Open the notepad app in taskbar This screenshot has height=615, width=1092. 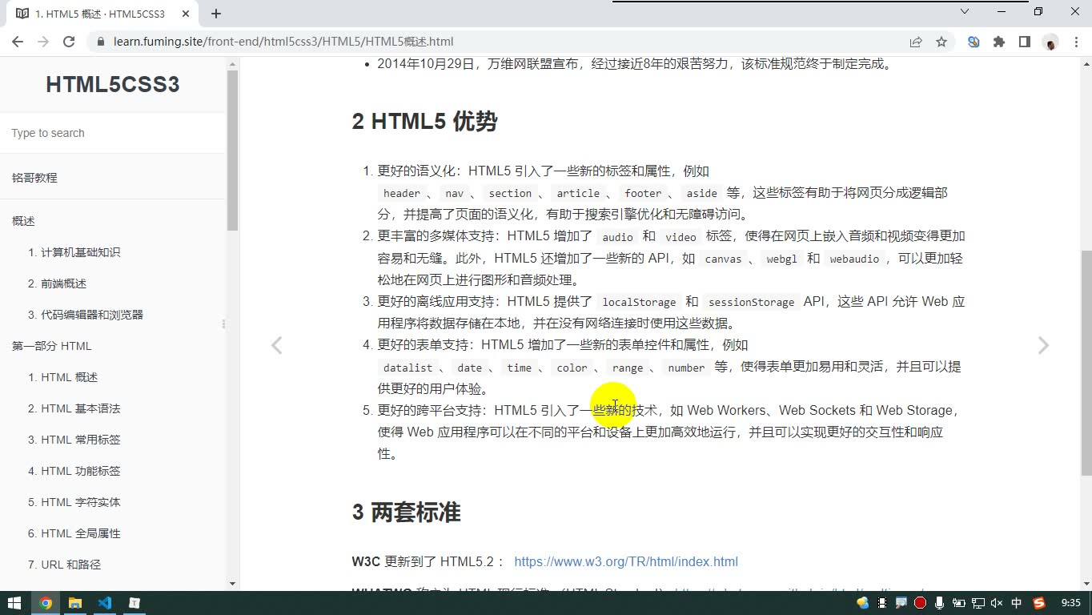pyautogui.click(x=134, y=603)
